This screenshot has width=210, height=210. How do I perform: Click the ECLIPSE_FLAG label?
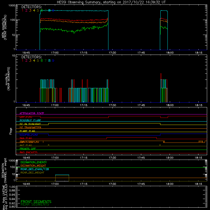pyautogui.click(x=29, y=135)
